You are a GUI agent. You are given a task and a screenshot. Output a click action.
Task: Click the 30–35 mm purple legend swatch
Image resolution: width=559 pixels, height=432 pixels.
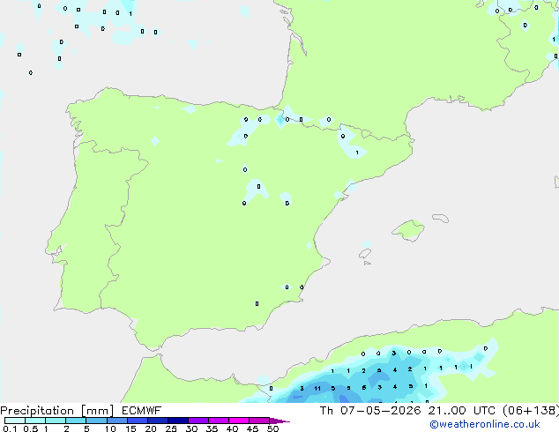coord(198,421)
